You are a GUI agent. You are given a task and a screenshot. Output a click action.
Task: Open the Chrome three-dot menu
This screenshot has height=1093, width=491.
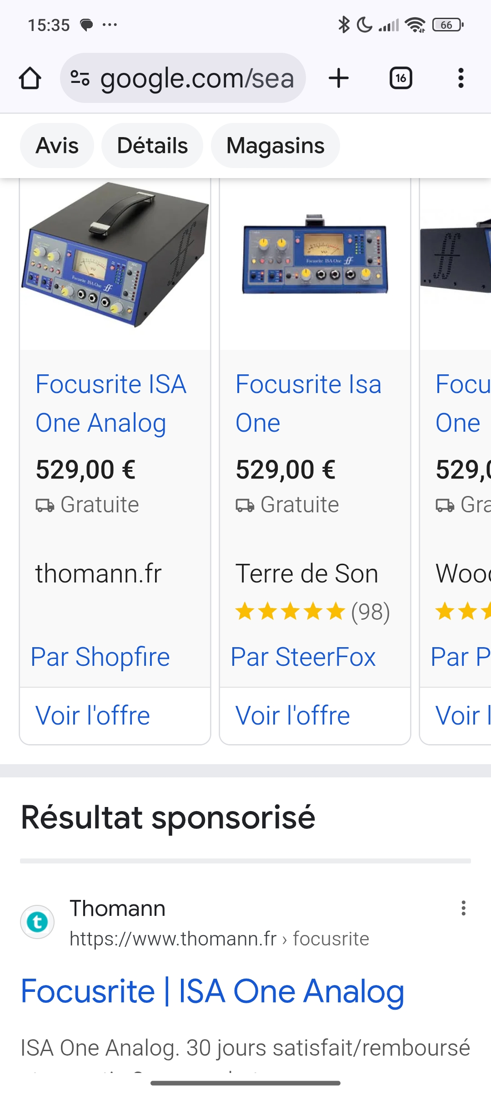coord(461,78)
